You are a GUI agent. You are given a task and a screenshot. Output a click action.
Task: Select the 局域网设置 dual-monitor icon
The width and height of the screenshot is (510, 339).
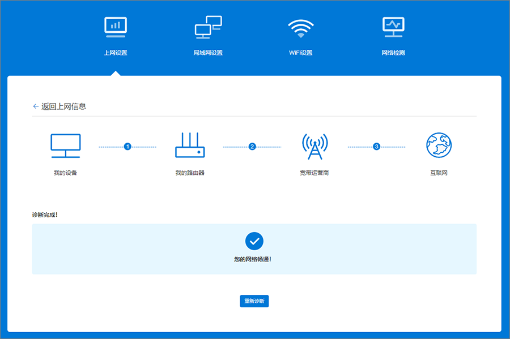pos(208,27)
